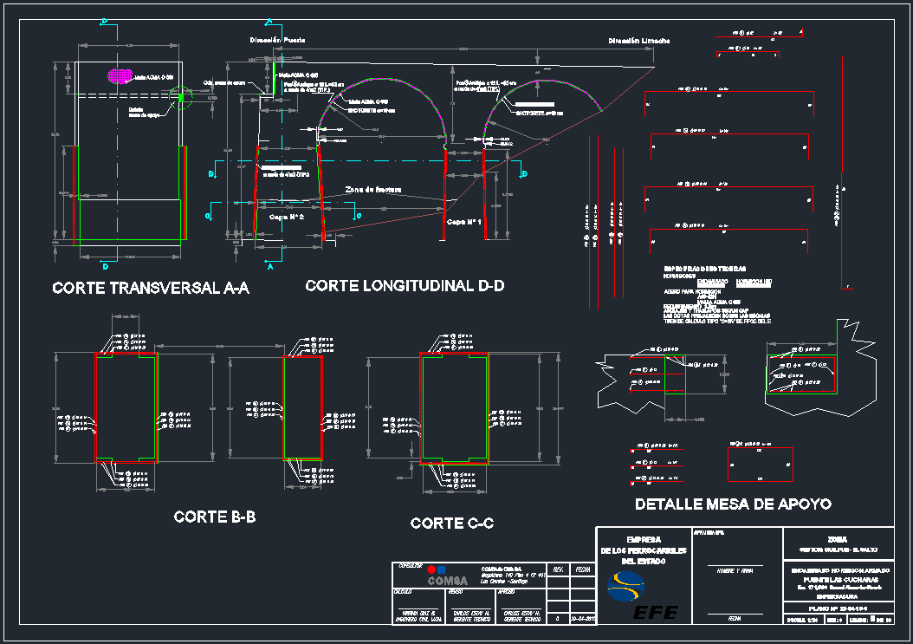The image size is (913, 644).
Task: Click the Dirección Limache text
Action: tap(638, 41)
